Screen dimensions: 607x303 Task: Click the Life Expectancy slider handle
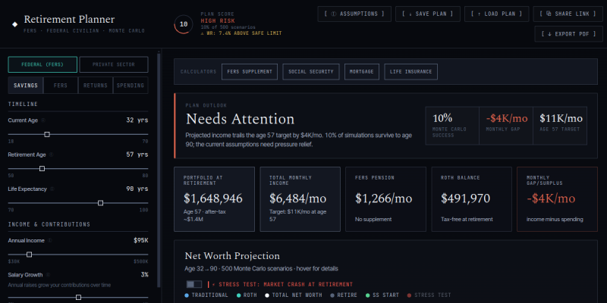[x=101, y=203]
